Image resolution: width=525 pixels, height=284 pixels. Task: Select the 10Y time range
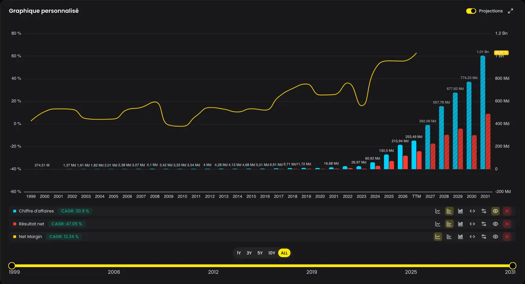click(272, 253)
